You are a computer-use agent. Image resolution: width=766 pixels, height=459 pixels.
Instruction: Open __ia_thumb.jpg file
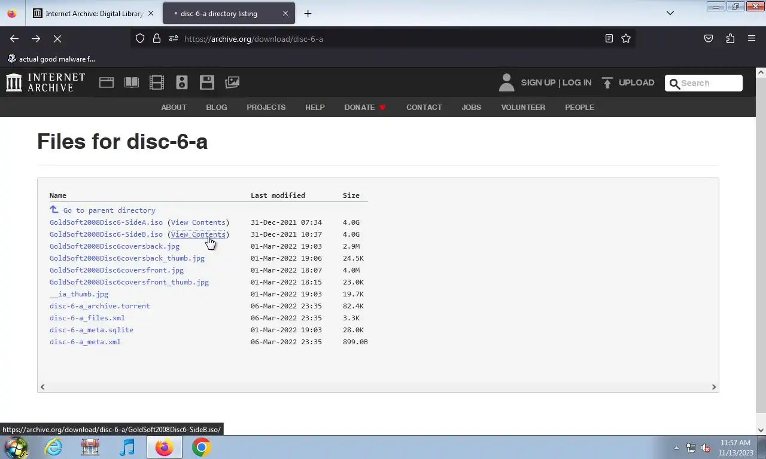pos(79,294)
